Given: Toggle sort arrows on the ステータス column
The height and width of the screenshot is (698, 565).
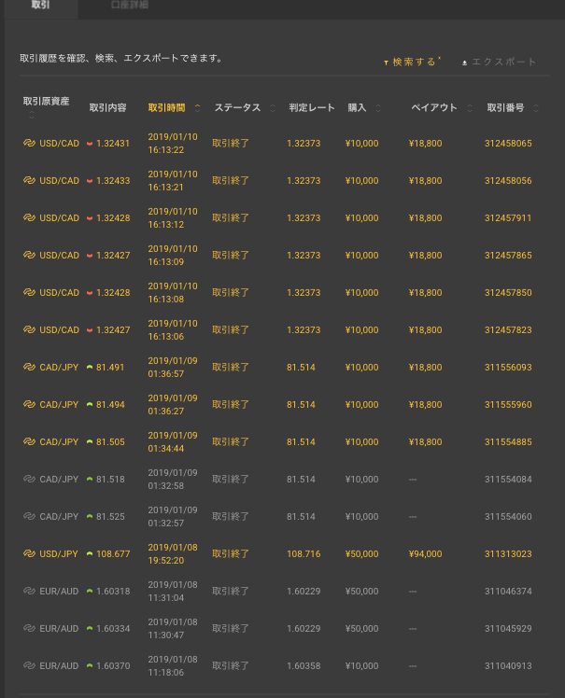Looking at the screenshot, I should click(x=273, y=107).
